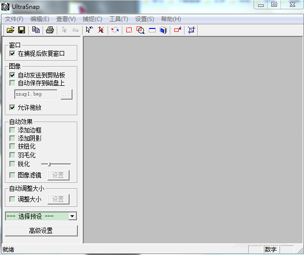Open the 编辑(E) menu
This screenshot has height=255, width=304.
(40, 19)
